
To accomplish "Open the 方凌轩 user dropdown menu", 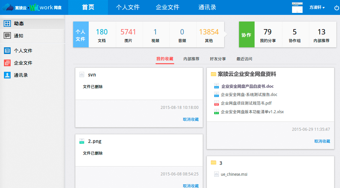I will coord(317,7).
